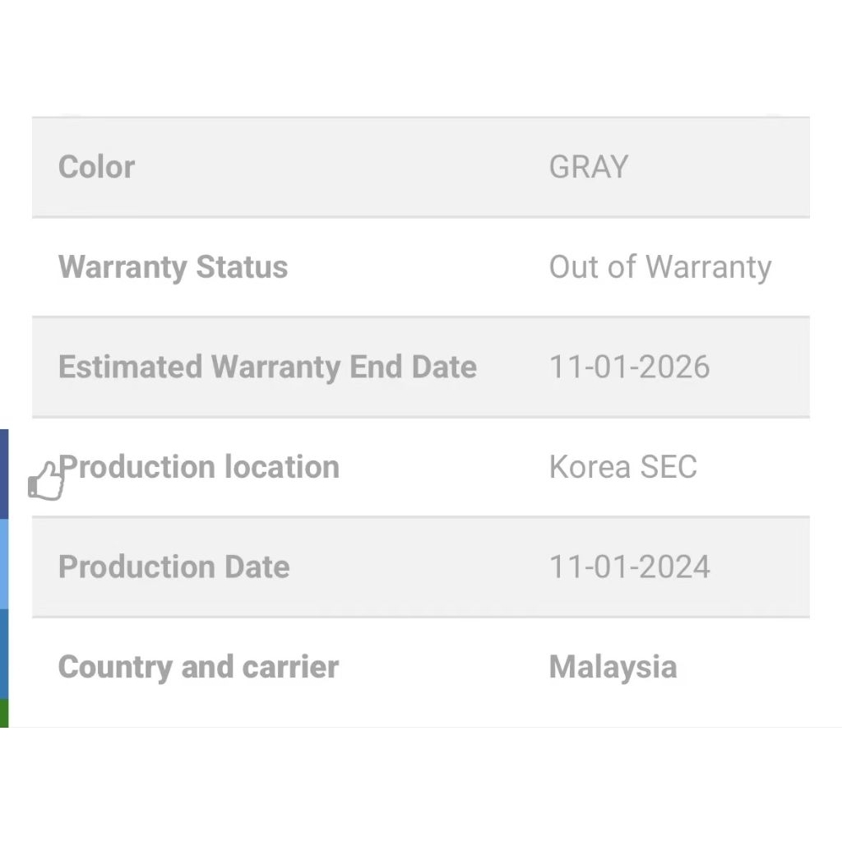Click the medium blue share strip
842x842 pixels.
click(x=4, y=654)
